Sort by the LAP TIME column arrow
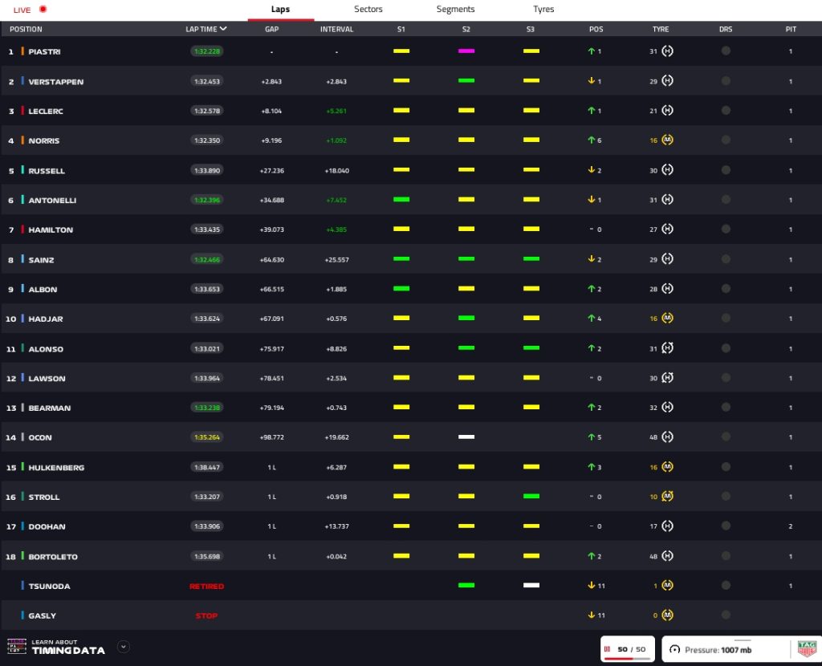Screen dimensions: 822x666 click(x=223, y=29)
